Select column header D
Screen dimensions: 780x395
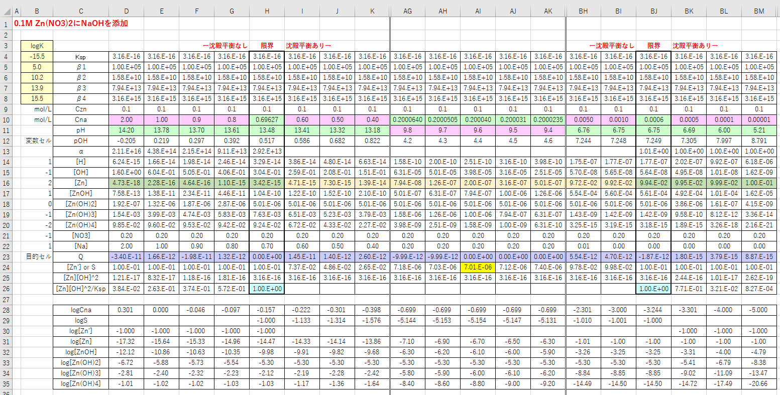point(126,11)
